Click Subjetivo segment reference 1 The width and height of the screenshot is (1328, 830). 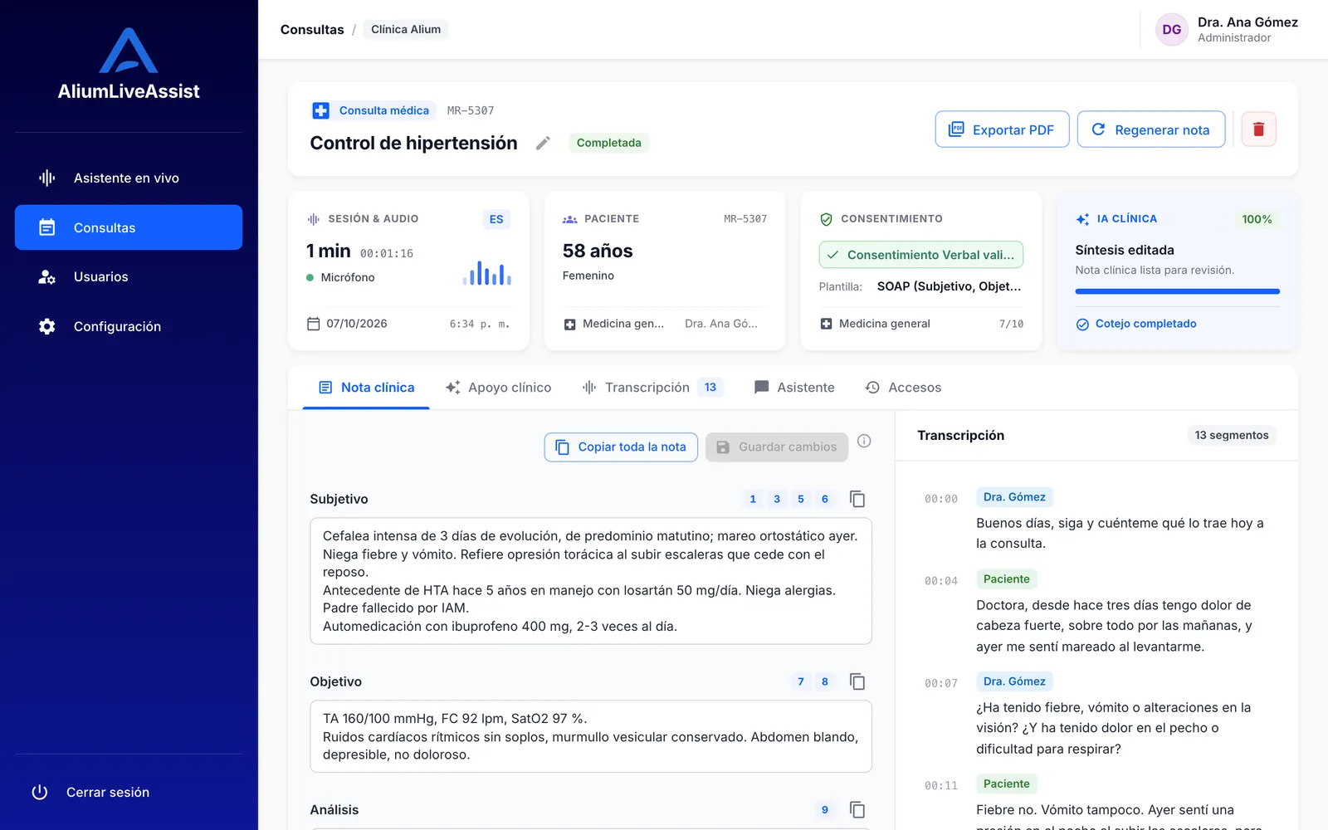(x=753, y=499)
